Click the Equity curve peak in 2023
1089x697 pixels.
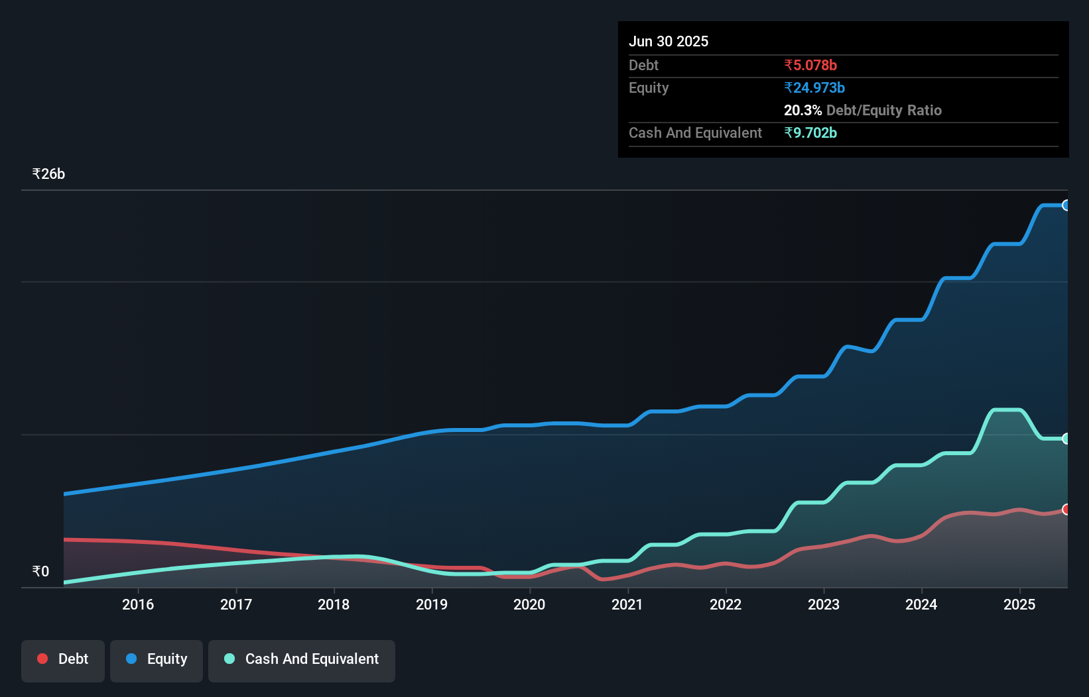pos(849,347)
